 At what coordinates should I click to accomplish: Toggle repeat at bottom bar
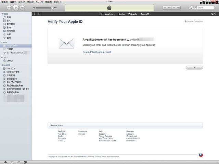(19, 162)
